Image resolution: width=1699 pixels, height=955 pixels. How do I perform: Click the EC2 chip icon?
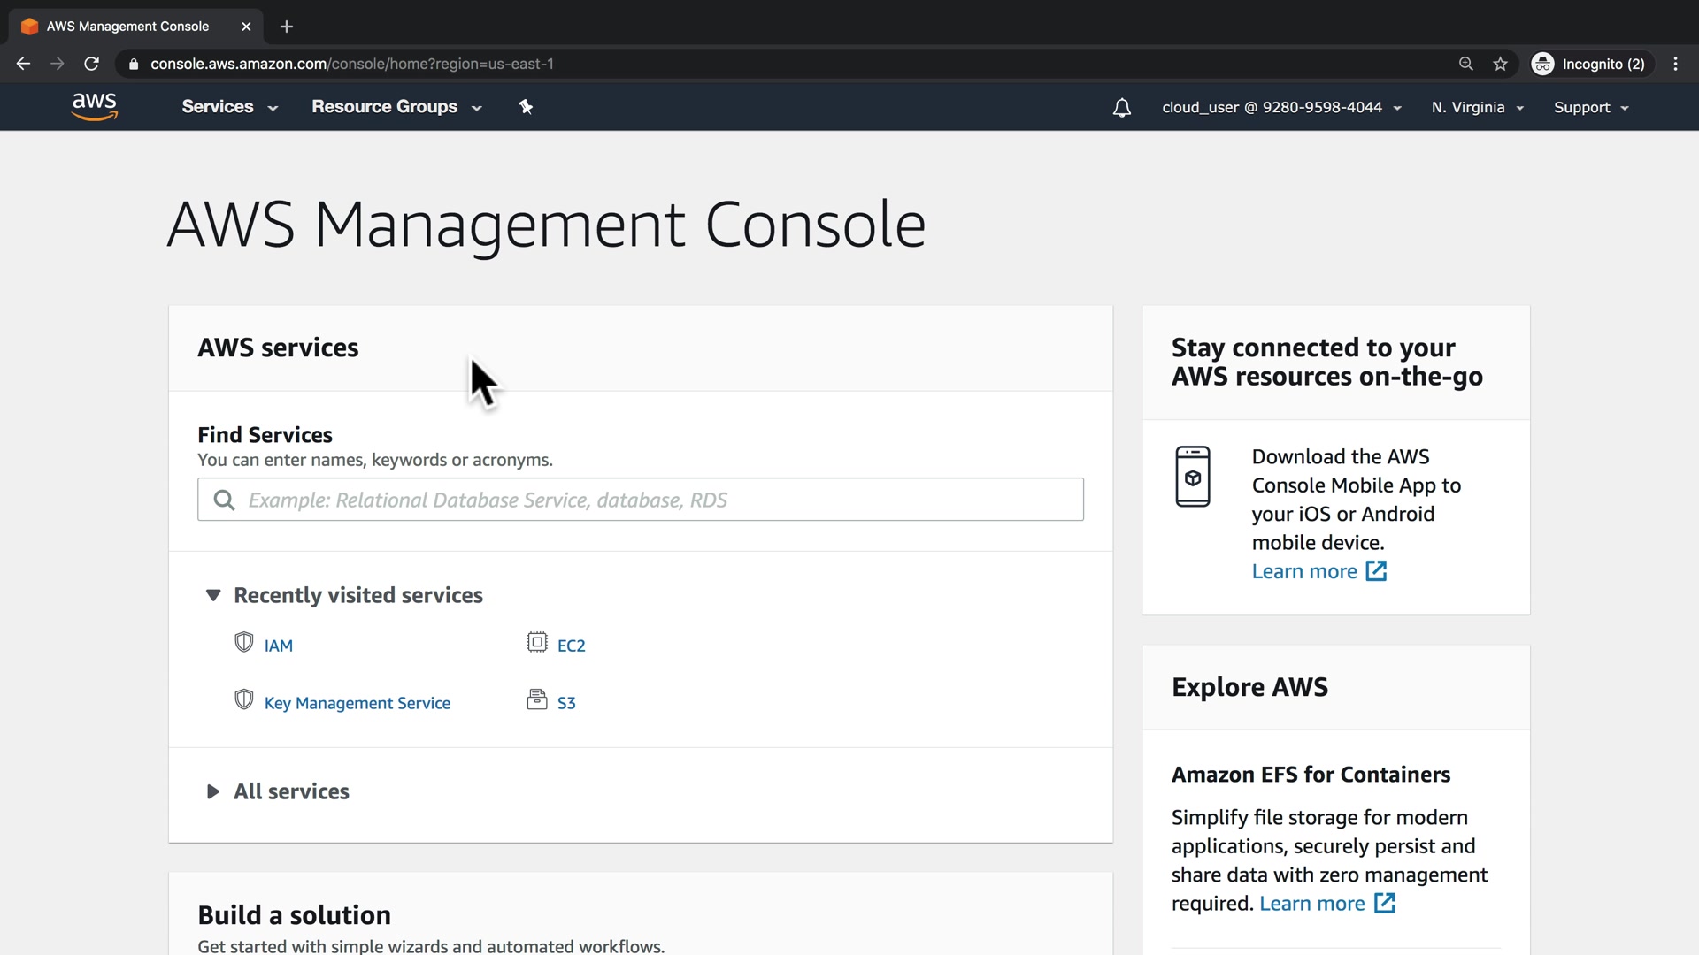[536, 643]
